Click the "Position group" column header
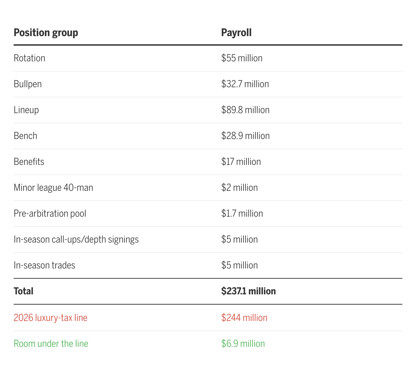 point(46,33)
